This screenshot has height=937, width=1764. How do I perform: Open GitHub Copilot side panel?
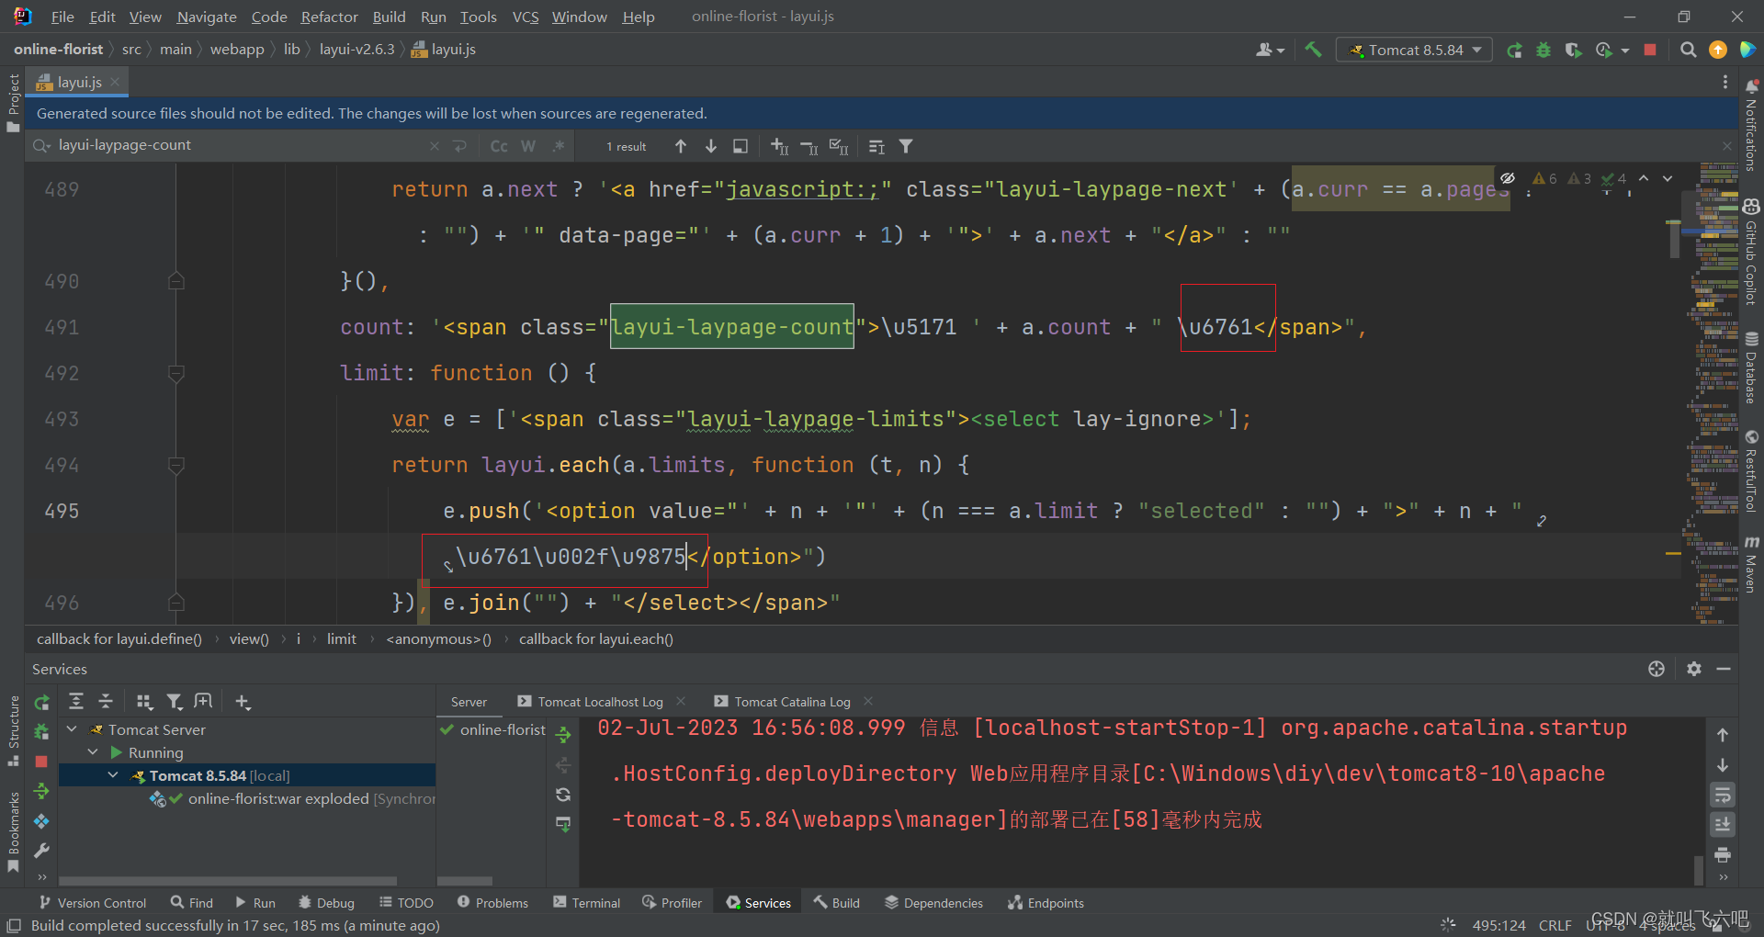point(1751,252)
